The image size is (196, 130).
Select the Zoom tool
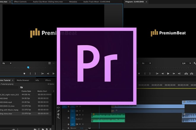click(59, 118)
